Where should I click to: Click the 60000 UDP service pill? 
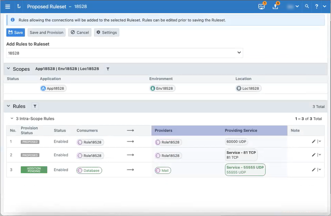pyautogui.click(x=236, y=142)
